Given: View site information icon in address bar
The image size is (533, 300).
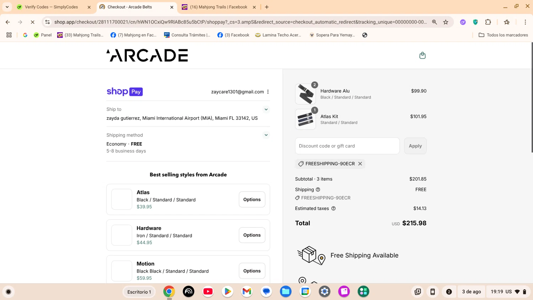Looking at the screenshot, I should [47, 22].
